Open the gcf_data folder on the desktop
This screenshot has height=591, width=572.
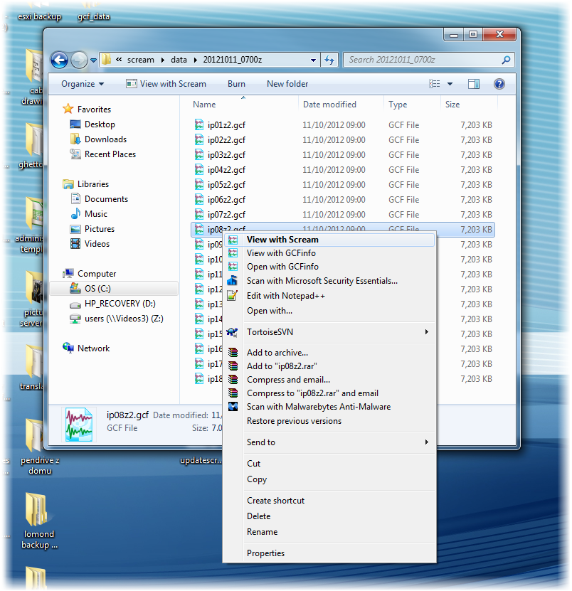point(92,9)
